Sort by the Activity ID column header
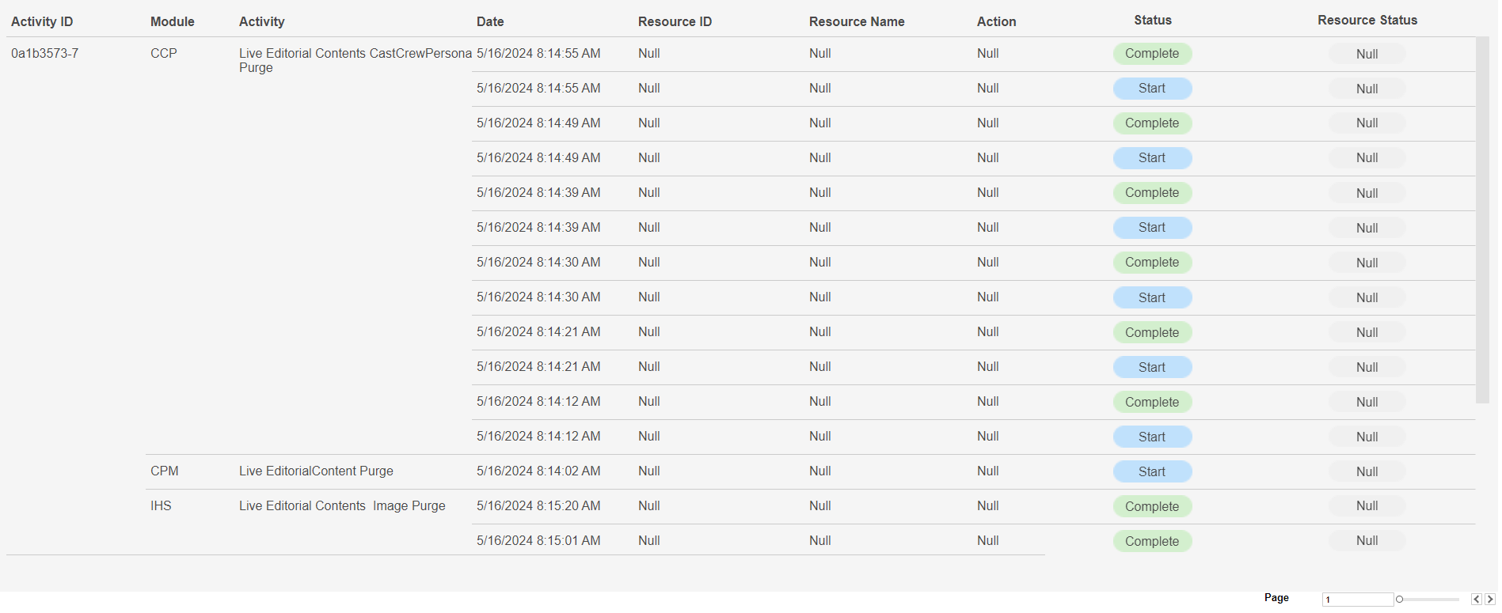The image size is (1502, 613). coord(42,21)
